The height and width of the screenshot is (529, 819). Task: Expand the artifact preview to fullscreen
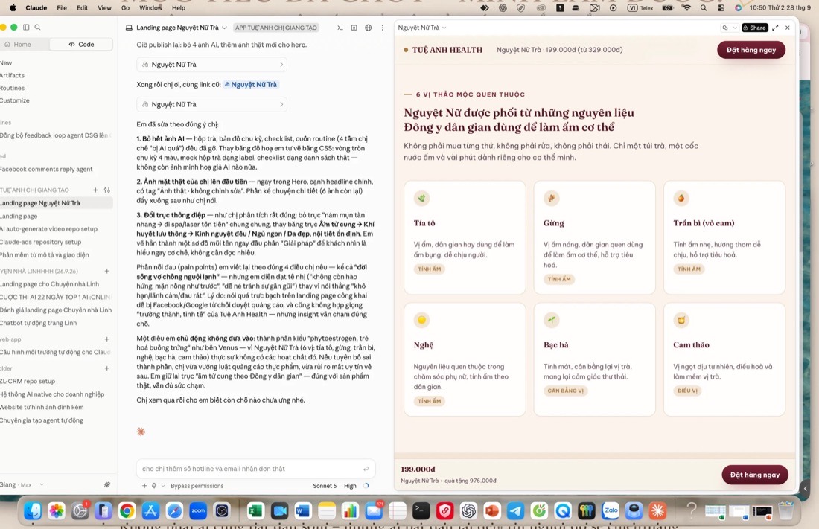(x=775, y=28)
